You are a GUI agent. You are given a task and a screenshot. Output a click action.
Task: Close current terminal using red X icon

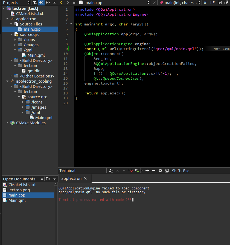(x=130, y=171)
